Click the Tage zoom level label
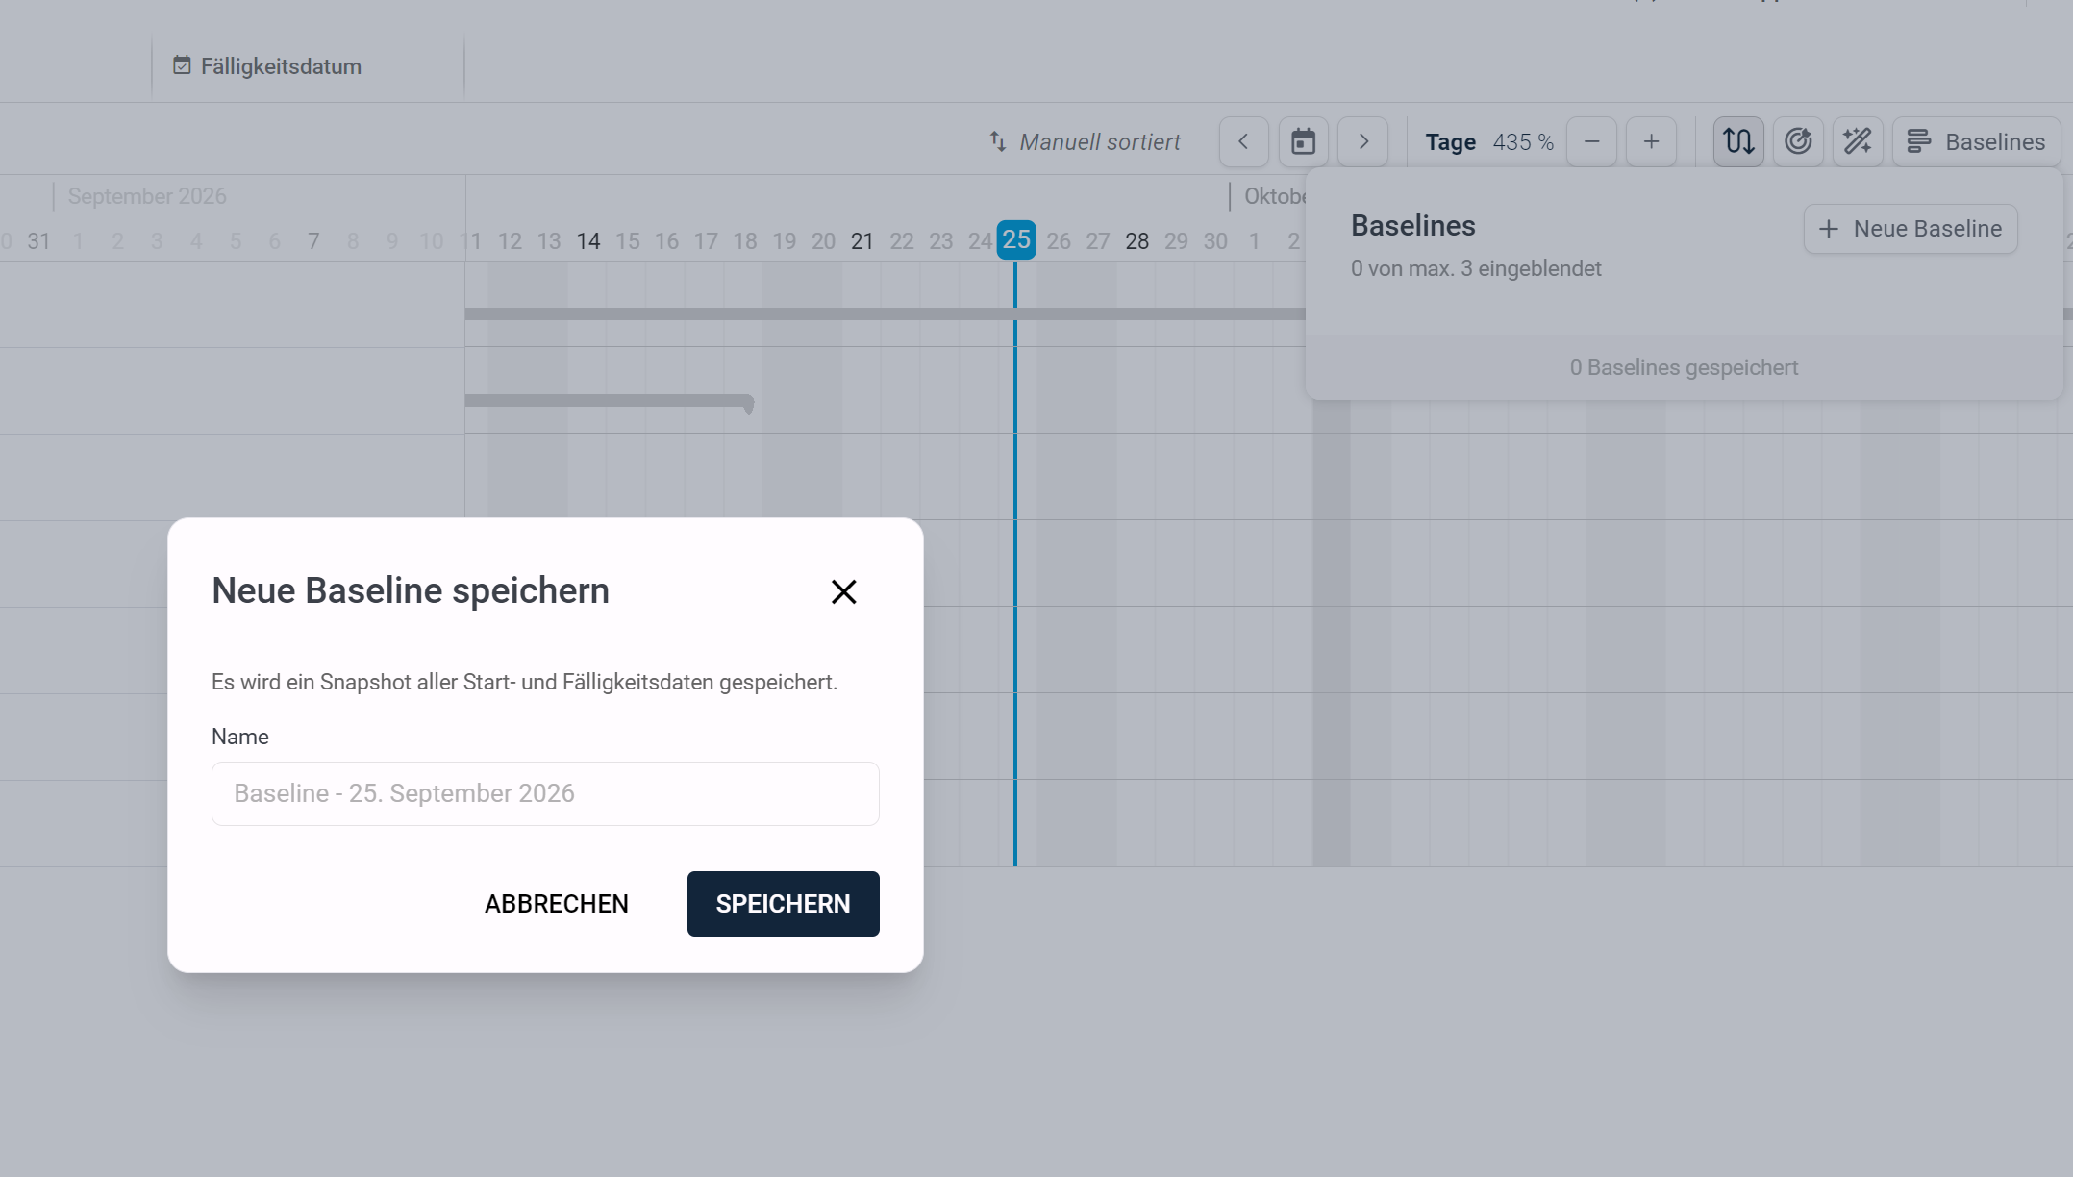 pyautogui.click(x=1450, y=142)
